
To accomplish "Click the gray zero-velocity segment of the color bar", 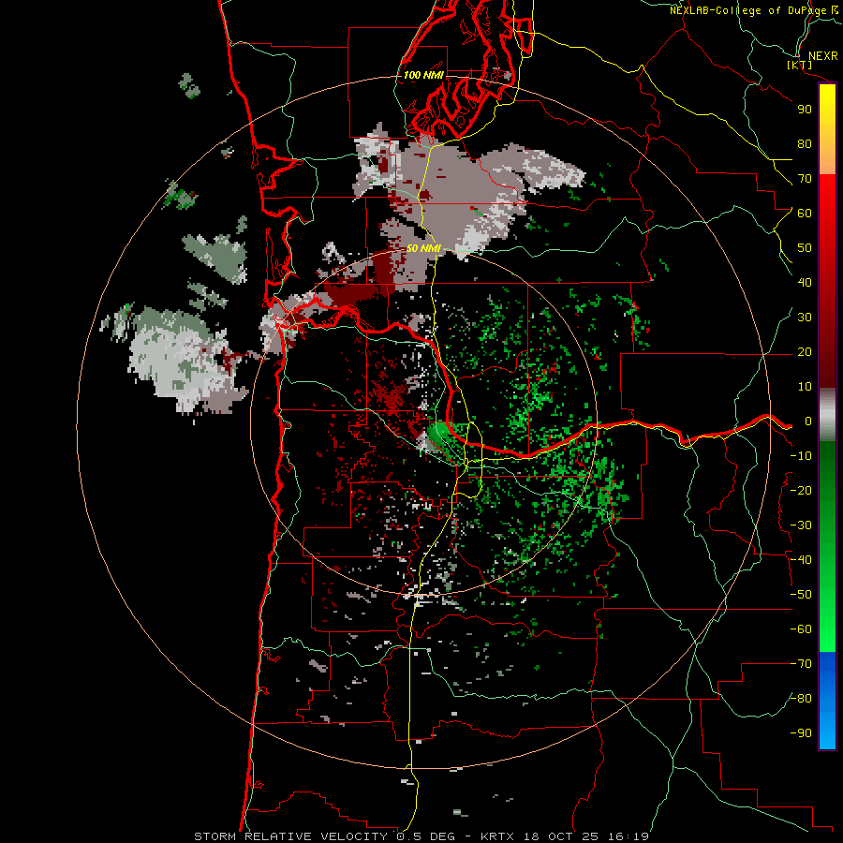I will tap(827, 415).
